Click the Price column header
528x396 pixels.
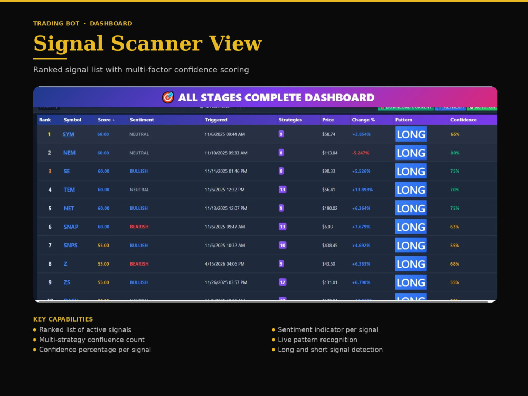point(328,120)
